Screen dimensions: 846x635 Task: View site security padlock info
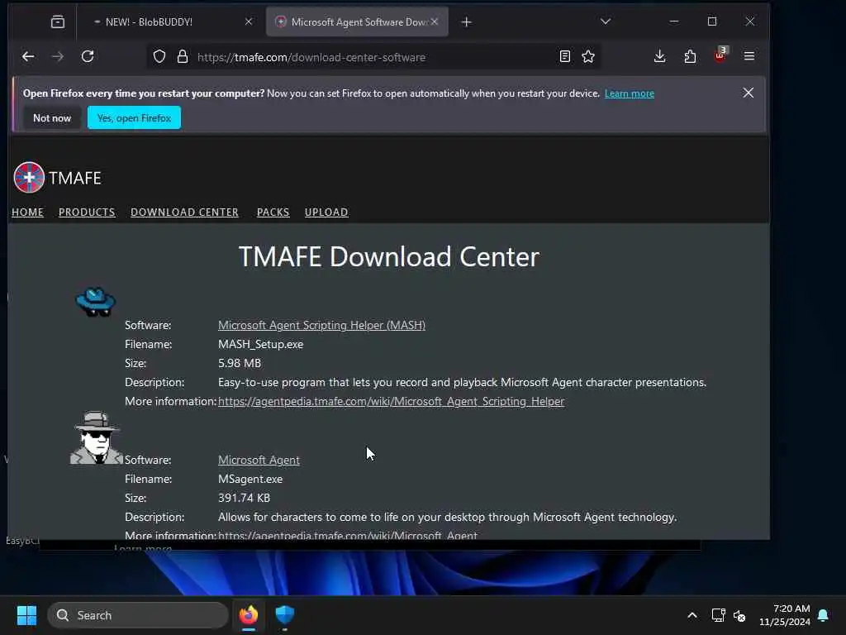(x=183, y=57)
